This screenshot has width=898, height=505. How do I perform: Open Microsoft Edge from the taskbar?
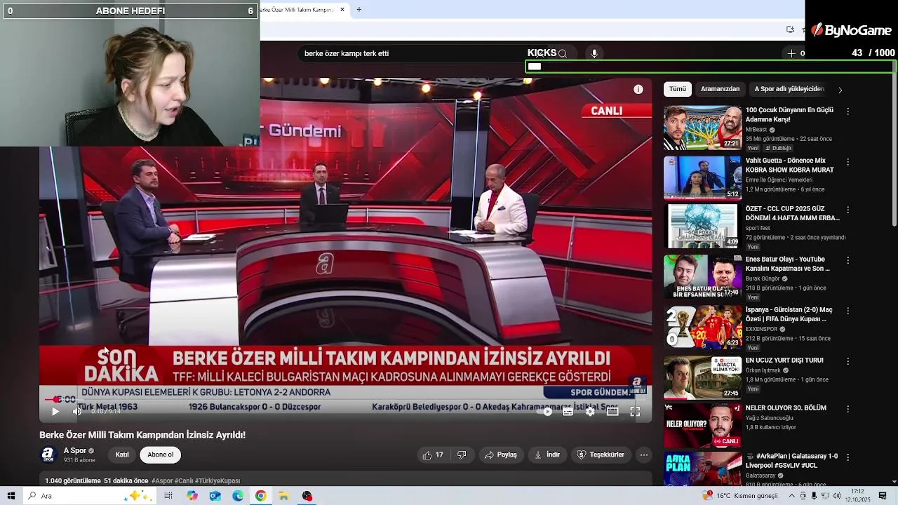238,496
